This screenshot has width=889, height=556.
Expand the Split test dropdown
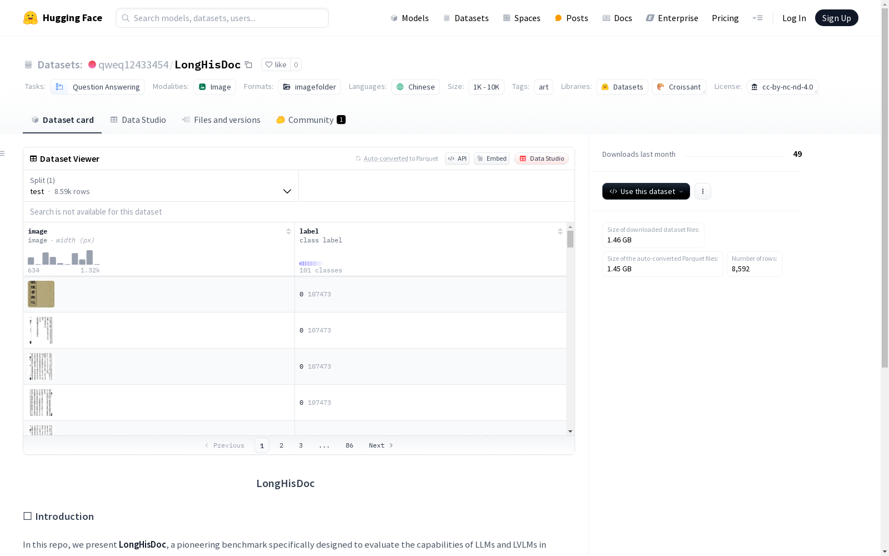[x=161, y=186]
